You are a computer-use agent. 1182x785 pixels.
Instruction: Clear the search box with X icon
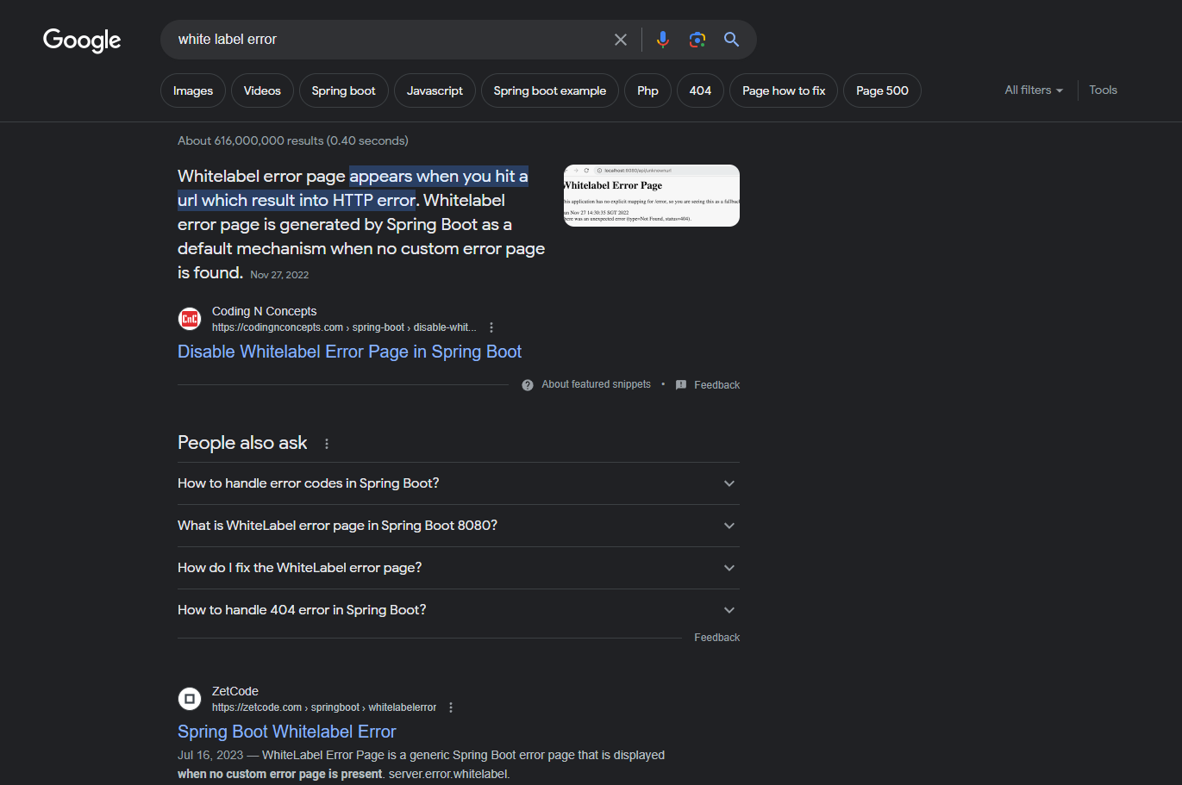[620, 40]
